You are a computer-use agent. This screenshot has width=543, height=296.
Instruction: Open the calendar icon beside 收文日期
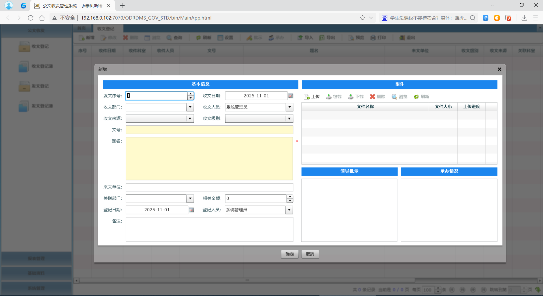point(291,96)
